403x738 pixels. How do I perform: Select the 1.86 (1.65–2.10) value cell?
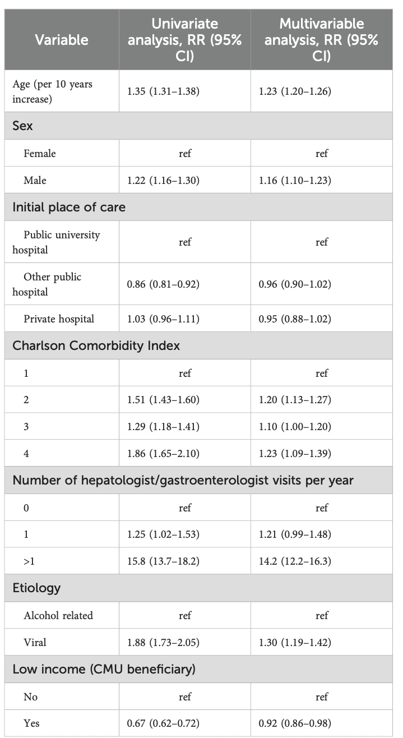point(159,454)
